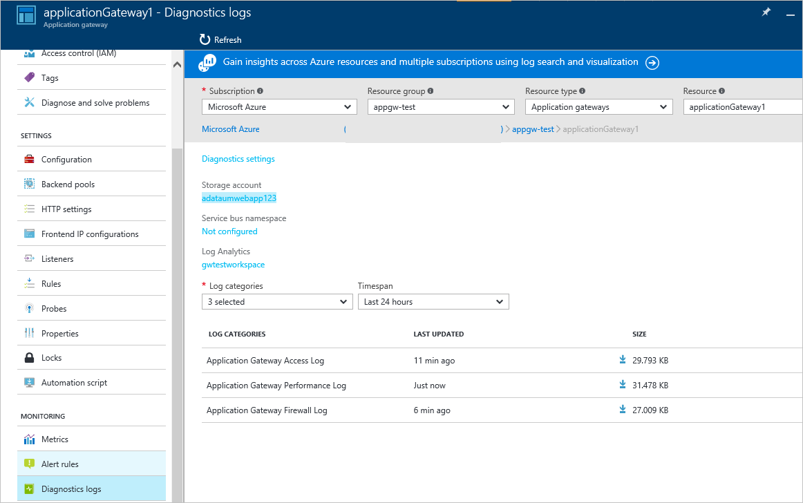Click arrow icon in log search banner

pyautogui.click(x=652, y=63)
